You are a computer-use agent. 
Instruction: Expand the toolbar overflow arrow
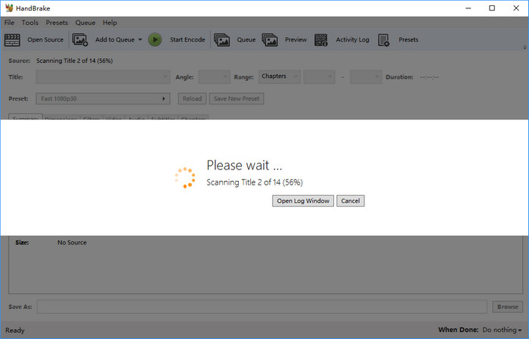tap(524, 47)
